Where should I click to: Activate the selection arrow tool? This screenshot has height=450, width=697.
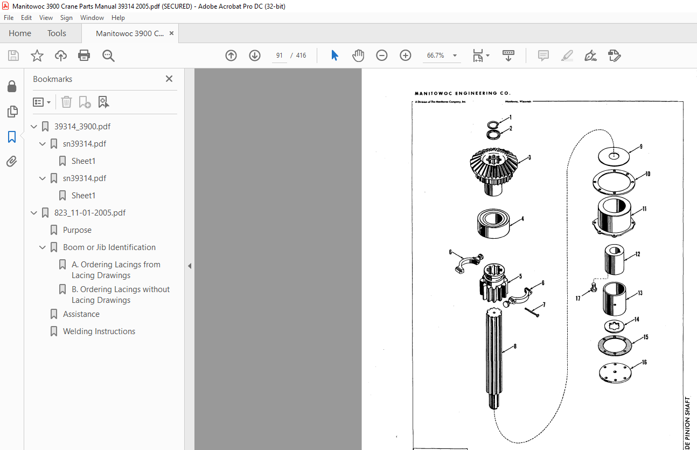(x=334, y=56)
